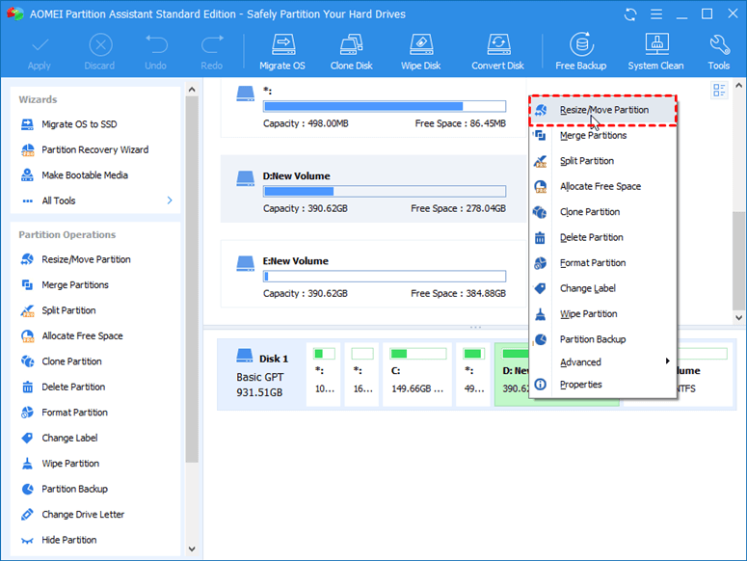Viewport: 747px width, 561px height.
Task: Choose Clone Partition in context menu
Action: 602,212
